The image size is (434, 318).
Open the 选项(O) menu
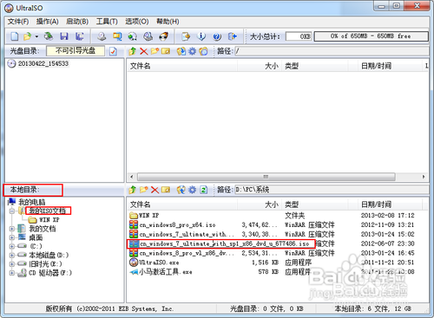coord(137,22)
